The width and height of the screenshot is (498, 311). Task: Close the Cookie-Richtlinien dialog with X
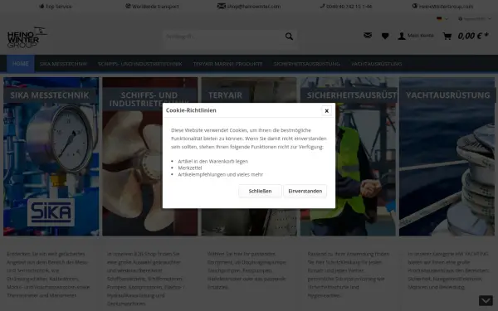click(x=326, y=111)
